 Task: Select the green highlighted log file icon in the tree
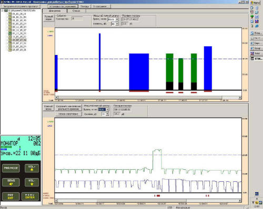(x=10, y=34)
